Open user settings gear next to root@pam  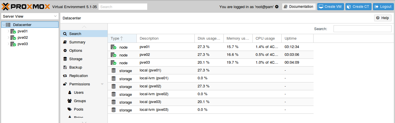[x=276, y=7]
